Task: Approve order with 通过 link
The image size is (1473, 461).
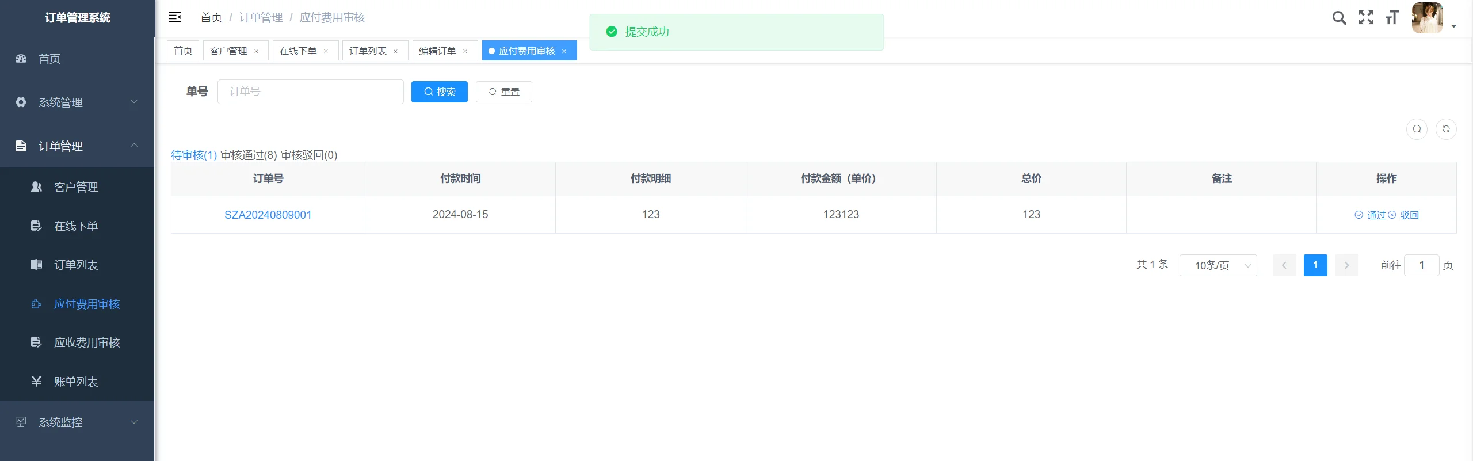Action: click(x=1370, y=215)
